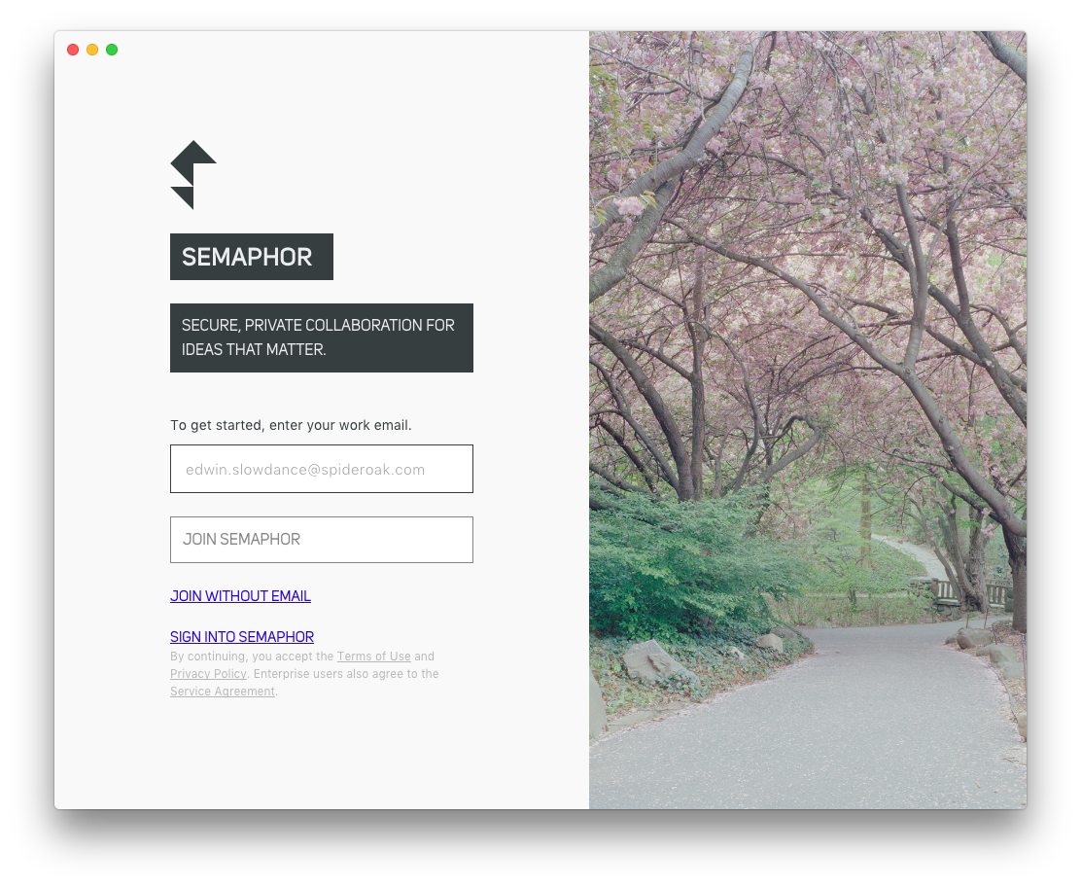Viewport: 1081px width, 887px height.
Task: Select the SEMAPHOR title banner
Action: click(251, 256)
